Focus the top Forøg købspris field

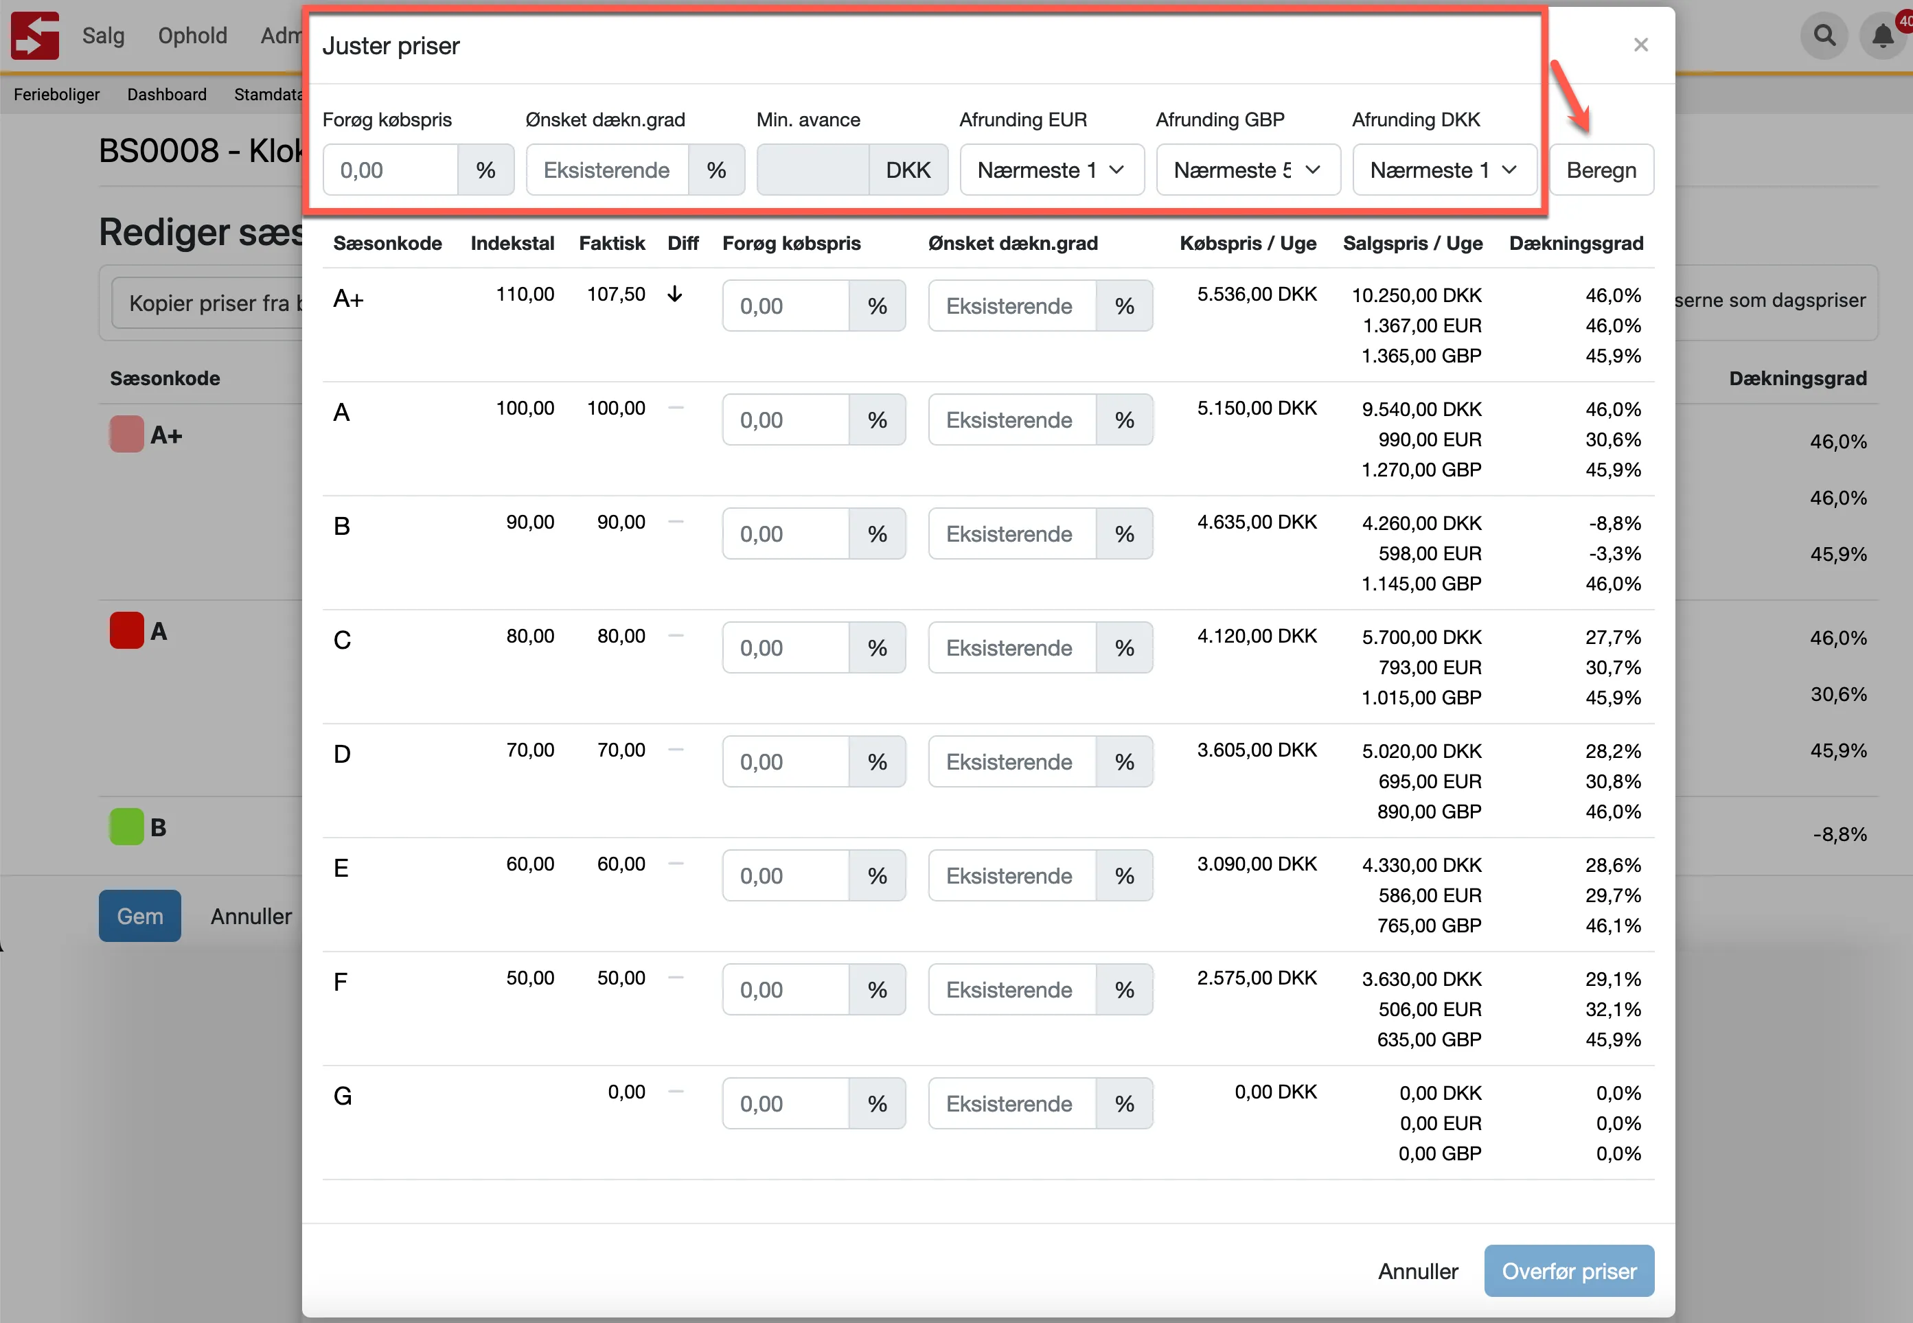(391, 170)
